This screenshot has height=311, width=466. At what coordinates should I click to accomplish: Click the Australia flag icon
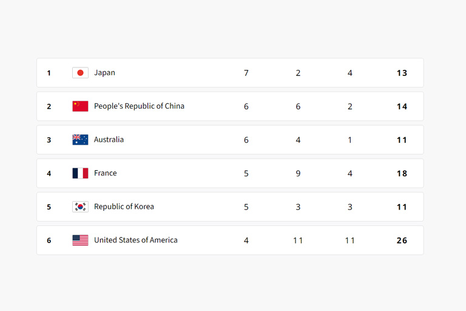(x=80, y=140)
